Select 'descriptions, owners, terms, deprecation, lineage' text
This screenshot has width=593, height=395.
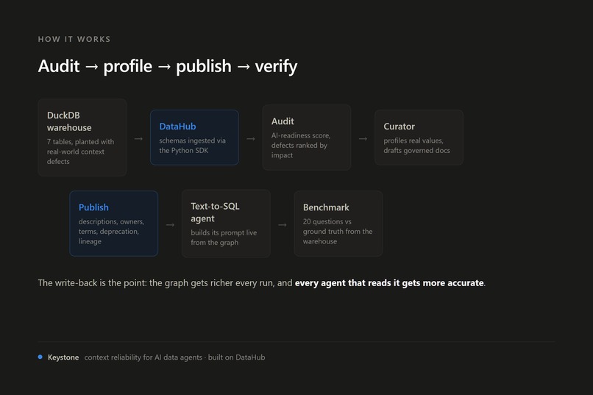(111, 231)
